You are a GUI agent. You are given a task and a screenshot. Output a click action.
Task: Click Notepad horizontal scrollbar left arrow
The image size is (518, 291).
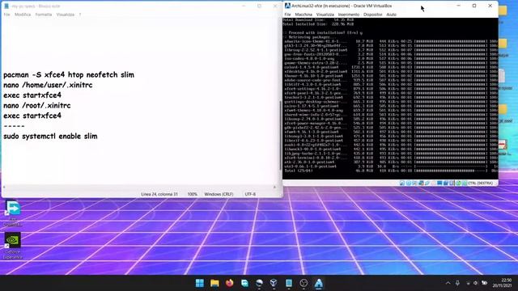(x=4, y=187)
